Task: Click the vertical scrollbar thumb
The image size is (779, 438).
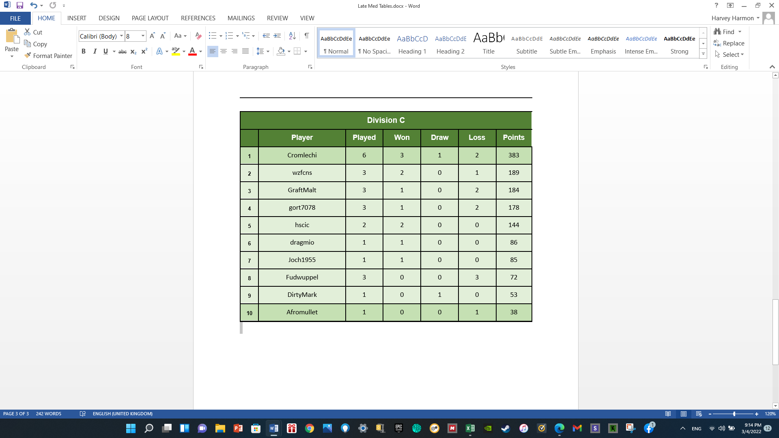Action: tap(775, 332)
